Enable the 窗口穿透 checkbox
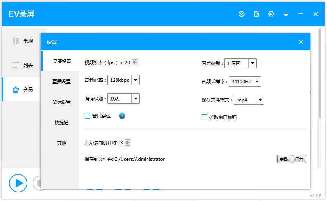 pyautogui.click(x=88, y=116)
